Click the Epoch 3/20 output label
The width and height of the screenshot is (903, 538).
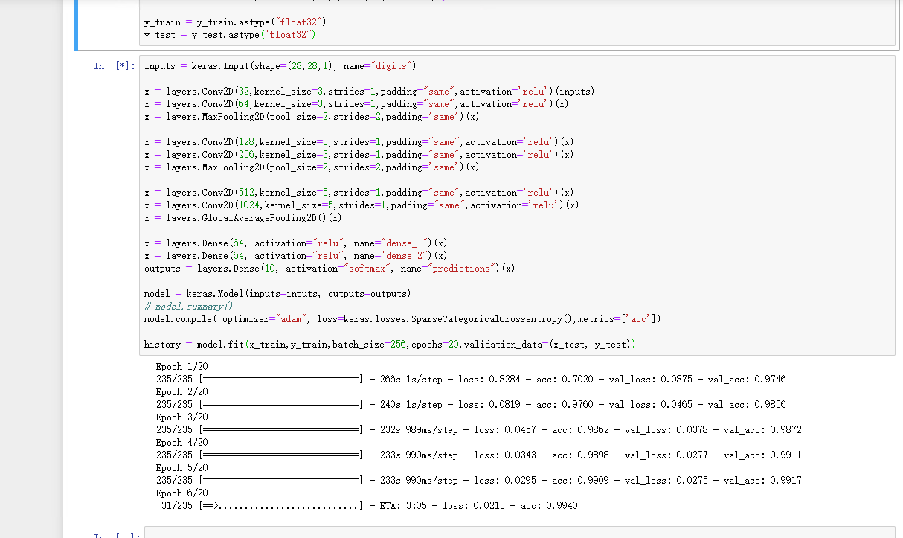(x=181, y=417)
